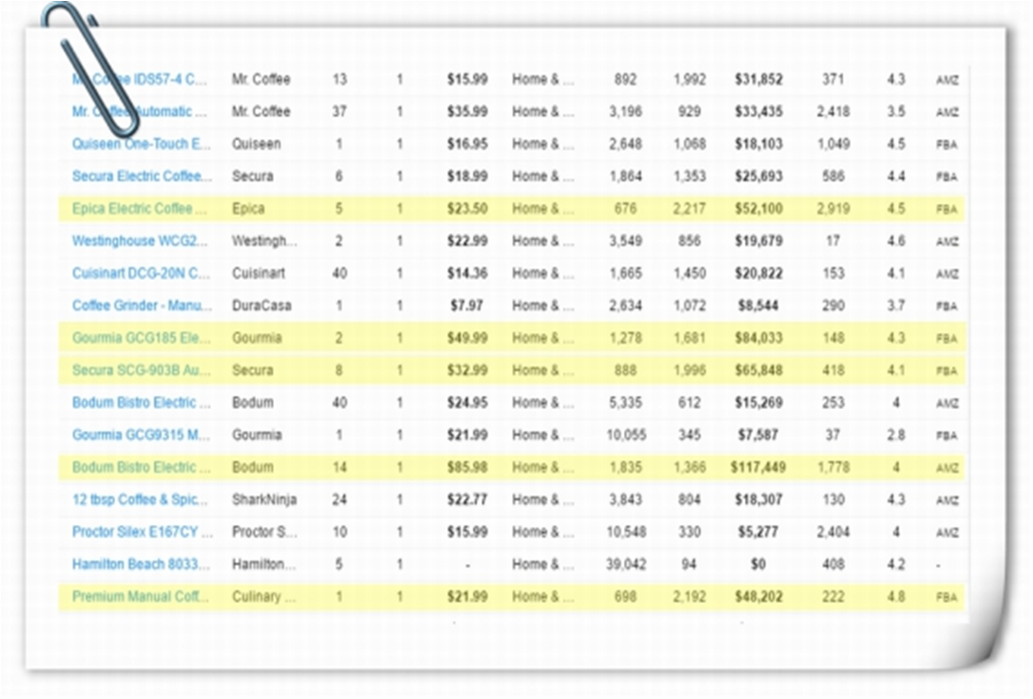The width and height of the screenshot is (1033, 699).
Task: Open the Hamilton Beach 8033 product link
Action: [141, 565]
